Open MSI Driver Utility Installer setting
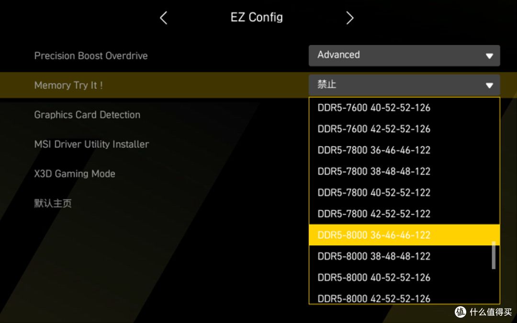This screenshot has width=517, height=323. (91, 144)
